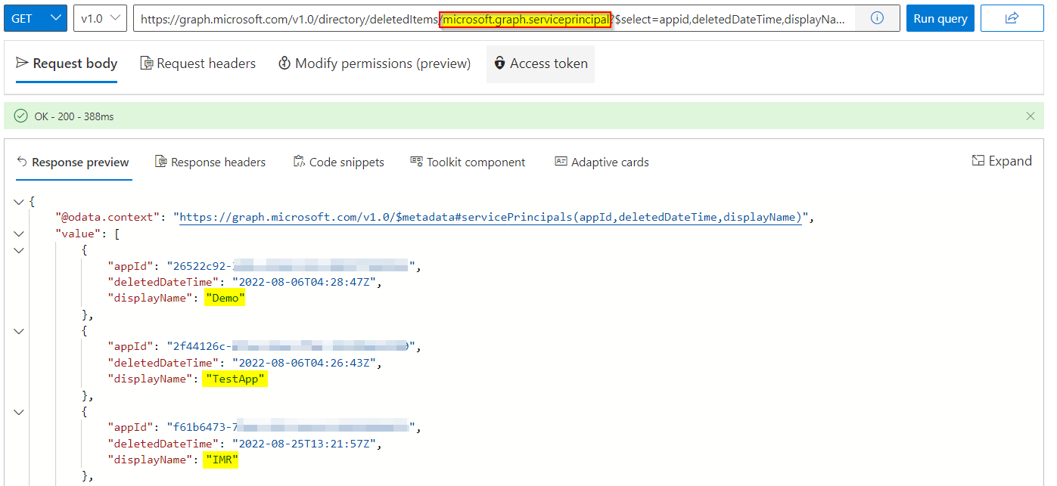The width and height of the screenshot is (1057, 486).
Task: Open the Toolkit component tab
Action: [468, 162]
